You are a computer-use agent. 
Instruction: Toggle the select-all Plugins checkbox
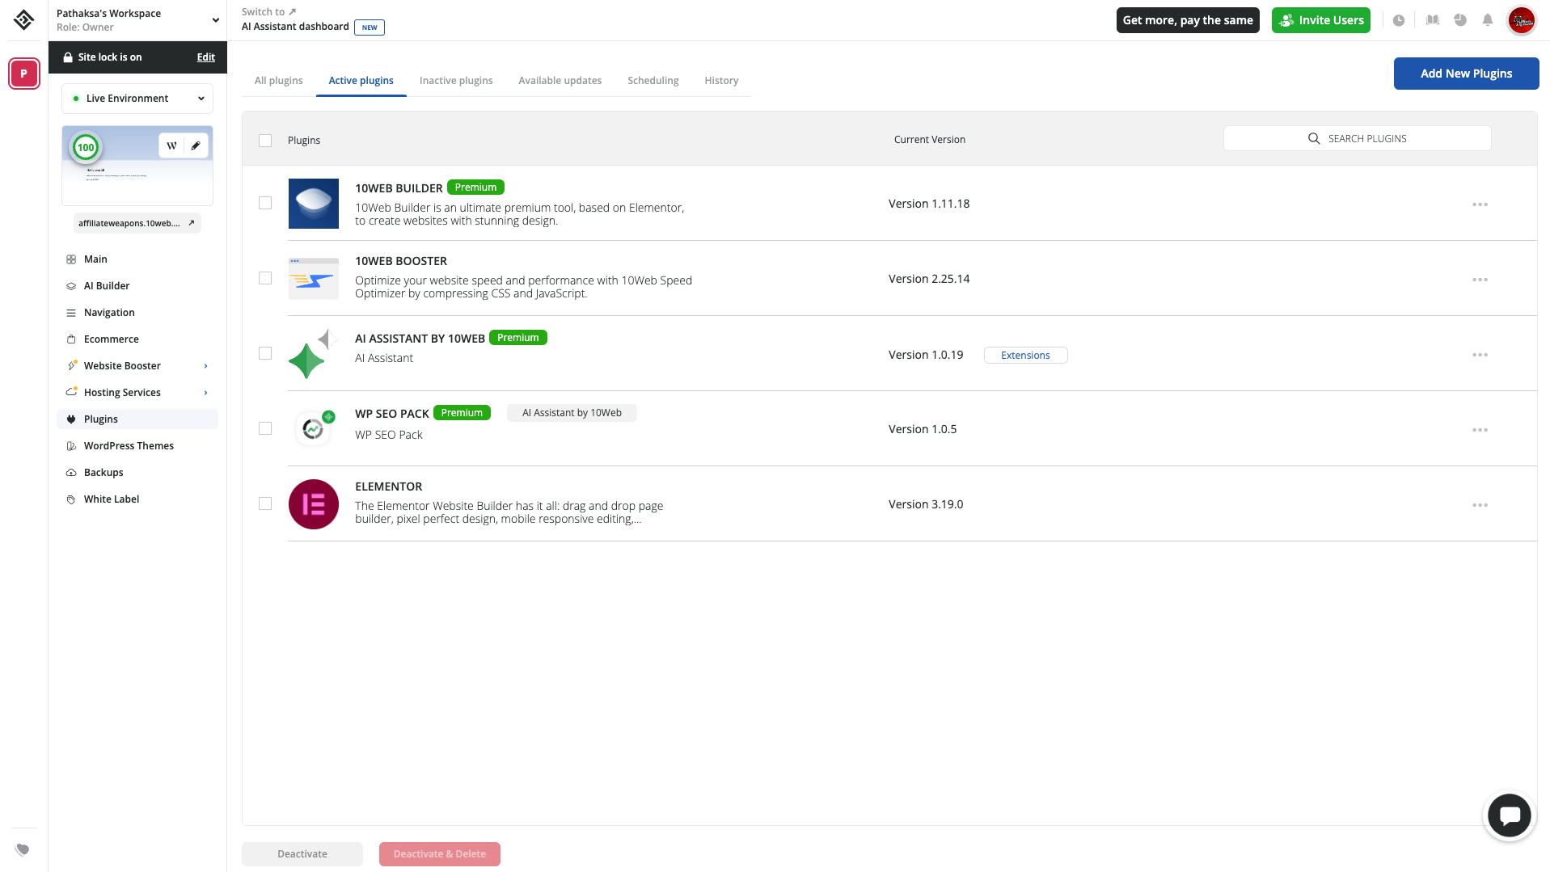pos(265,141)
